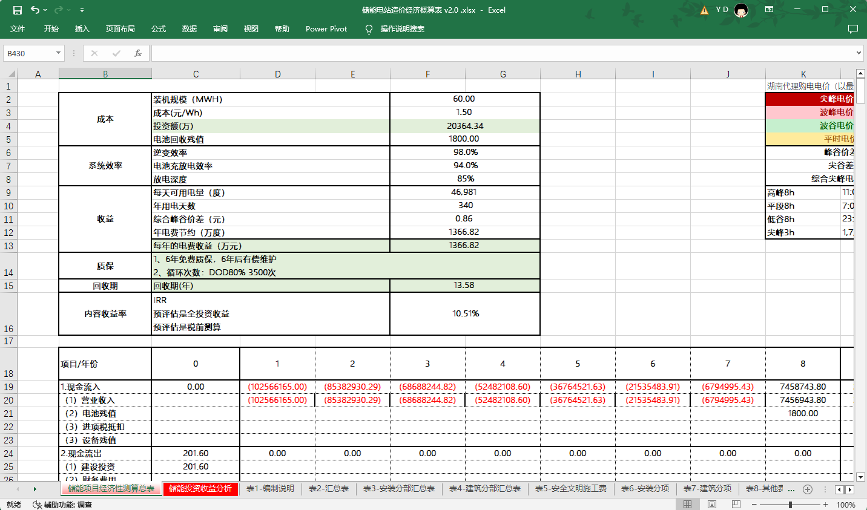Click the 操作说明搜索 search box
This screenshot has width=867, height=510.
pyautogui.click(x=403, y=29)
